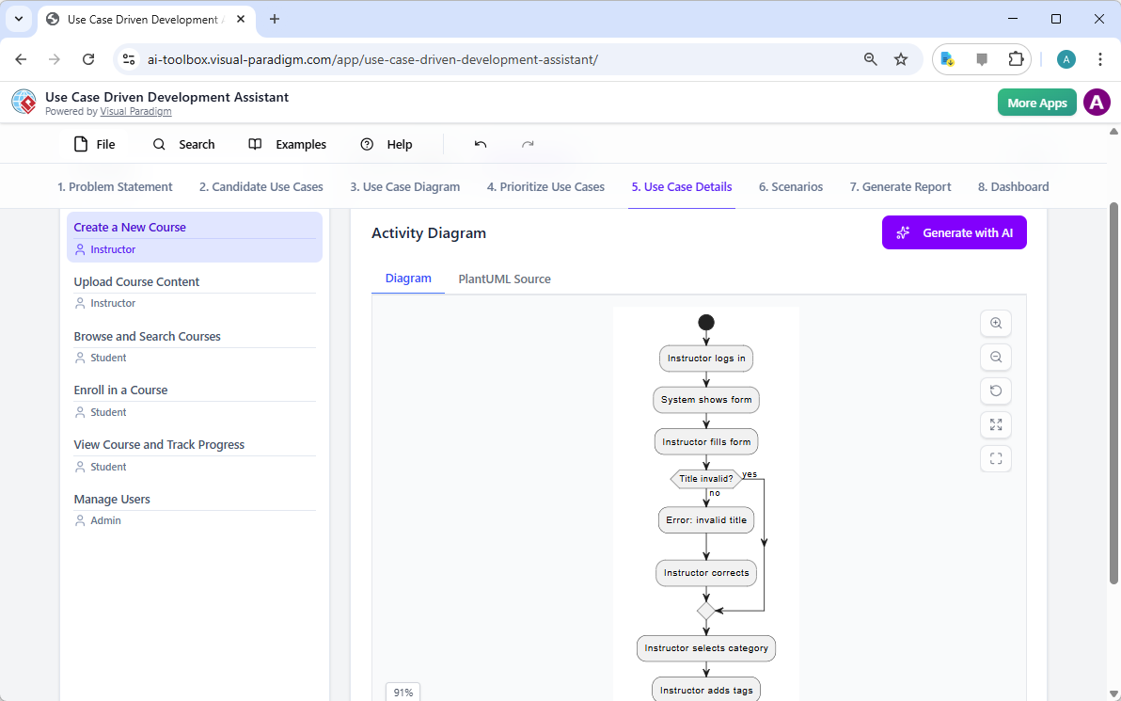Zoom in on the activity diagram
1121x701 pixels.
[996, 323]
